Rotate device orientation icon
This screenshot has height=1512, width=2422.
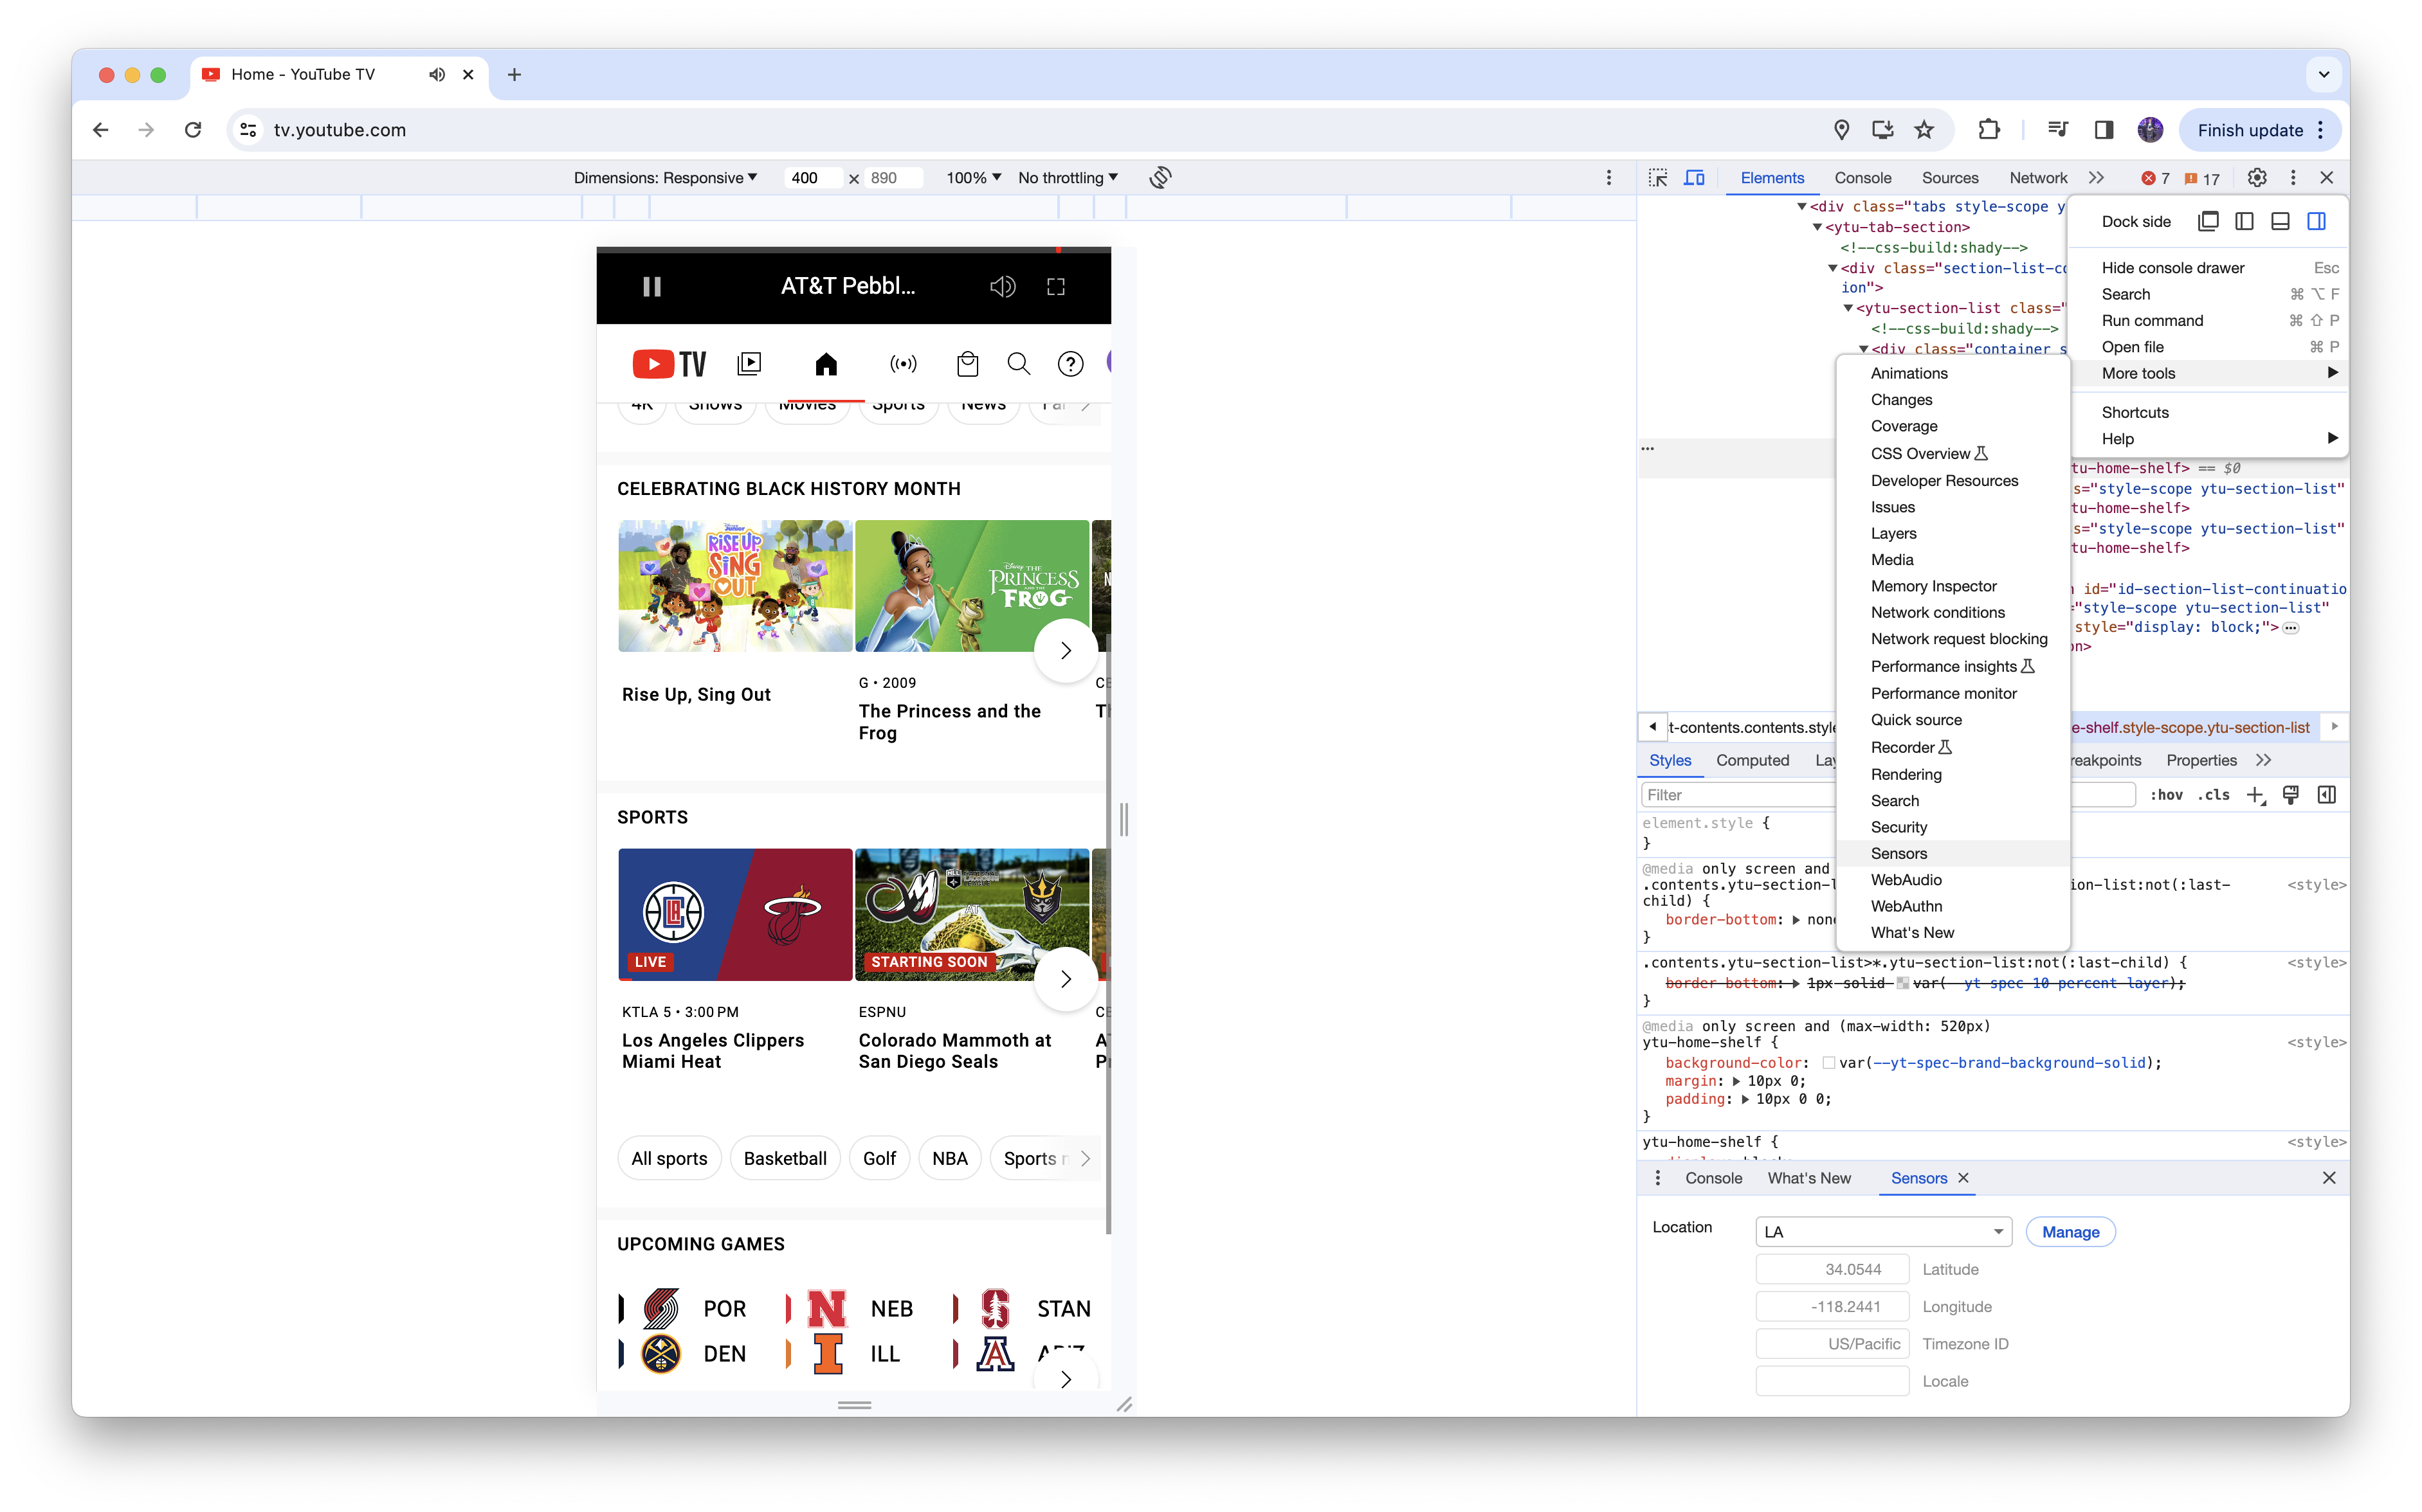pyautogui.click(x=1160, y=178)
